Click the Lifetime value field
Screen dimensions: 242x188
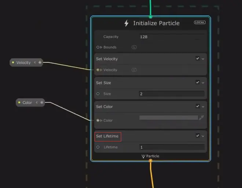[x=172, y=147]
